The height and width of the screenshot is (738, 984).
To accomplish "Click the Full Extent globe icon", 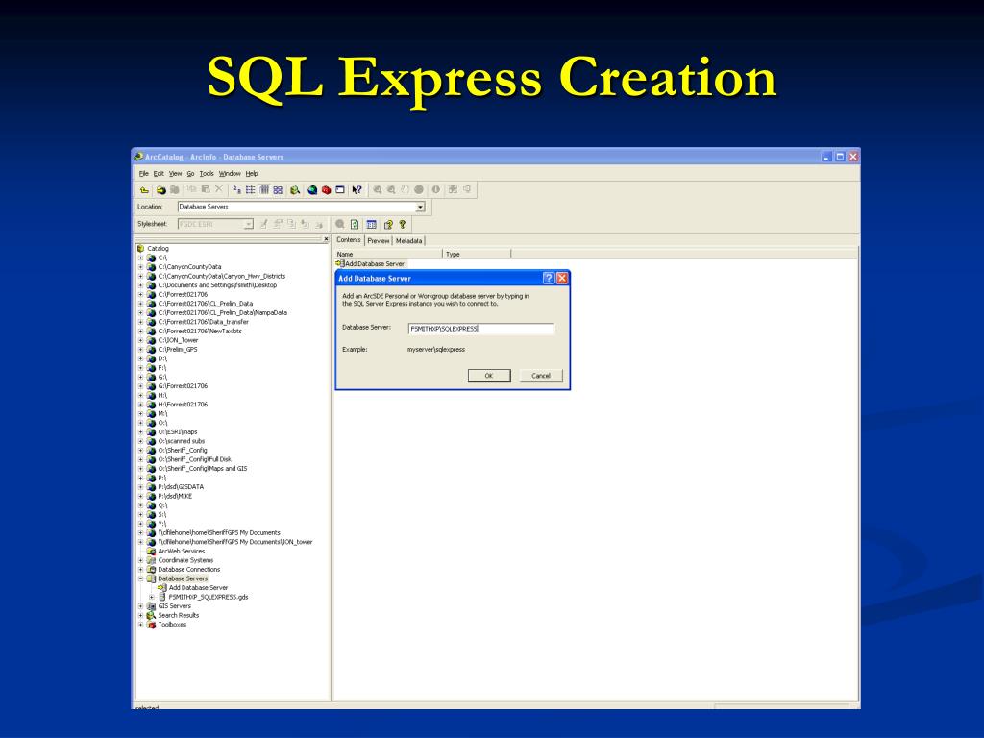I will coord(419,189).
